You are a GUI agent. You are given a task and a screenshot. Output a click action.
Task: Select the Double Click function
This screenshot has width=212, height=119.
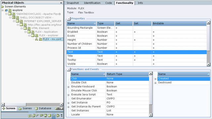click(110, 82)
